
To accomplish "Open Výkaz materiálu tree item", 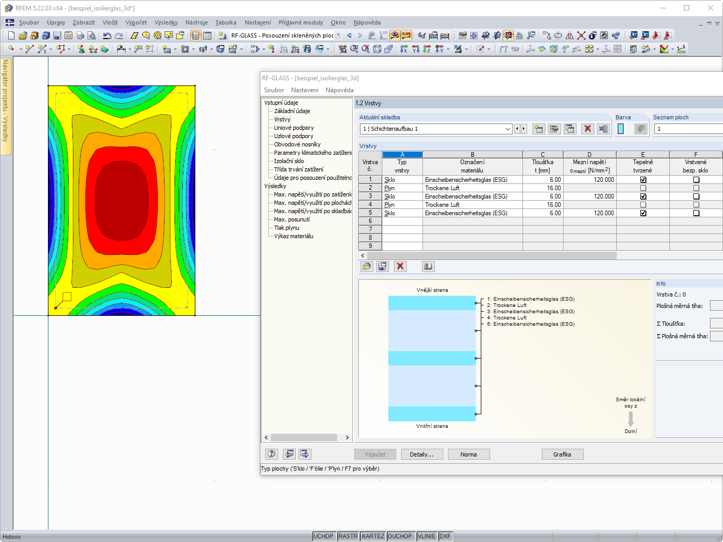I will (x=294, y=236).
